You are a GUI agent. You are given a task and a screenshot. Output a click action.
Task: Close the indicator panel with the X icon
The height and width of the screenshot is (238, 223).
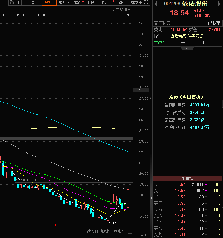[x=130, y=231]
